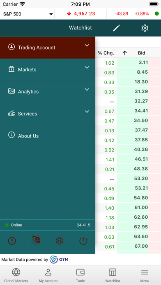Select row with bid 3.11
This screenshot has height=285, width=161.
[x=128, y=63]
